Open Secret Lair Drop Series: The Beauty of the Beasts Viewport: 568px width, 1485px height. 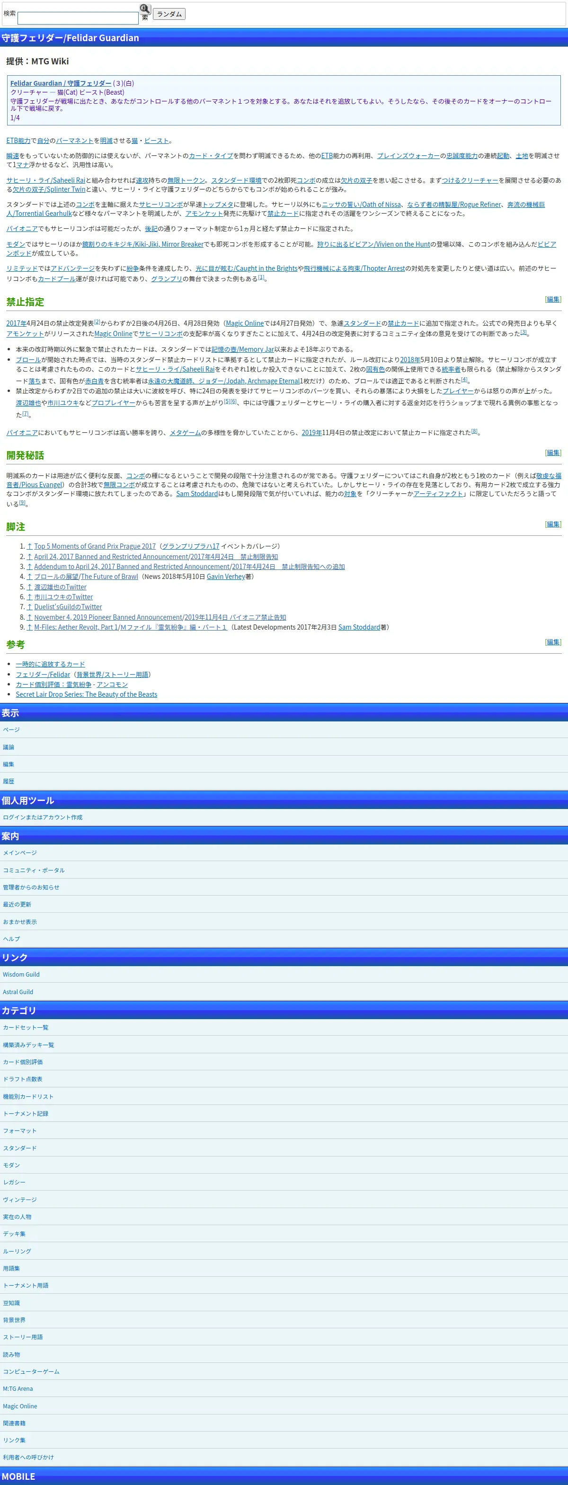(87, 694)
